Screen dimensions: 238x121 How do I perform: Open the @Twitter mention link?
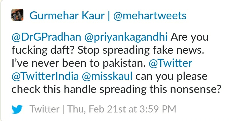[171, 63]
